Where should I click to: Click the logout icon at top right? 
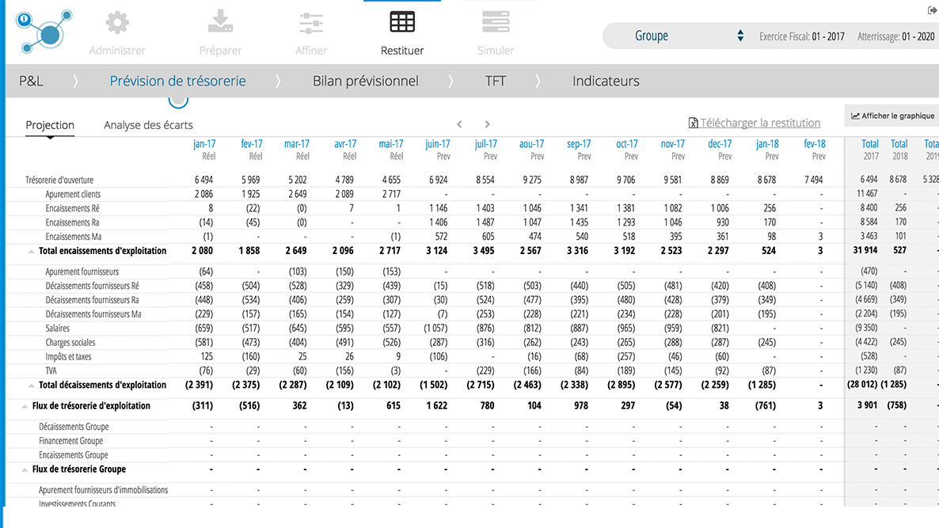(932, 10)
